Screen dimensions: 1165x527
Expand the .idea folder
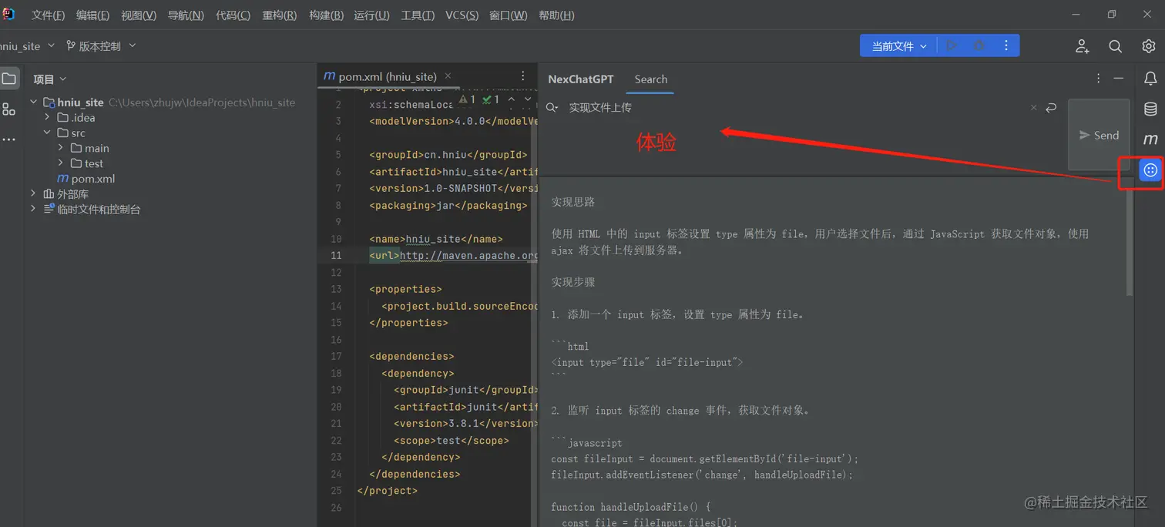pyautogui.click(x=47, y=117)
